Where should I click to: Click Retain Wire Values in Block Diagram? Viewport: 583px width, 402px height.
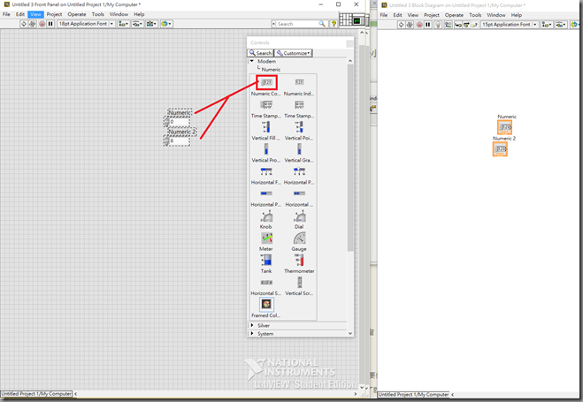tap(448, 25)
